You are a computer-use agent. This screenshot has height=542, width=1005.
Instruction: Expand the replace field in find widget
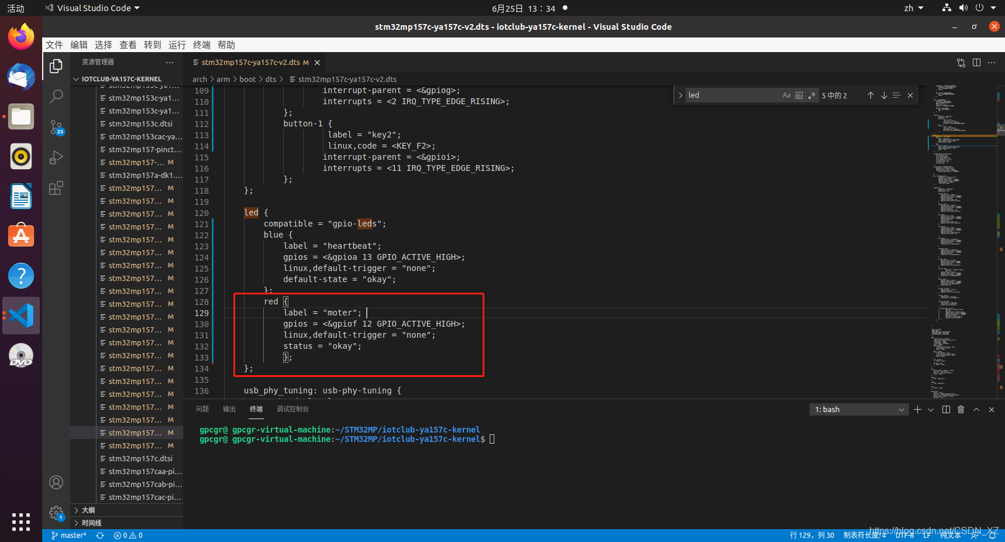[x=680, y=95]
